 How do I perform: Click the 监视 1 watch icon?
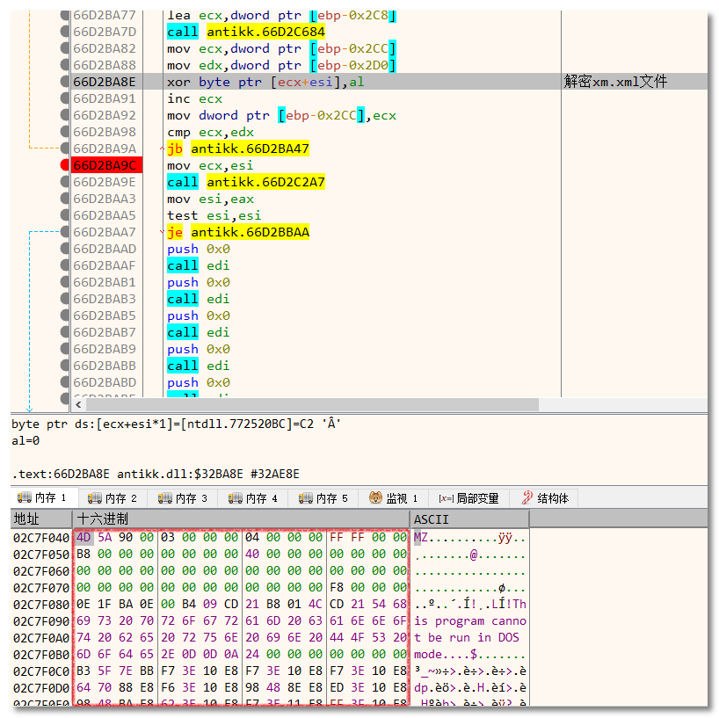375,498
